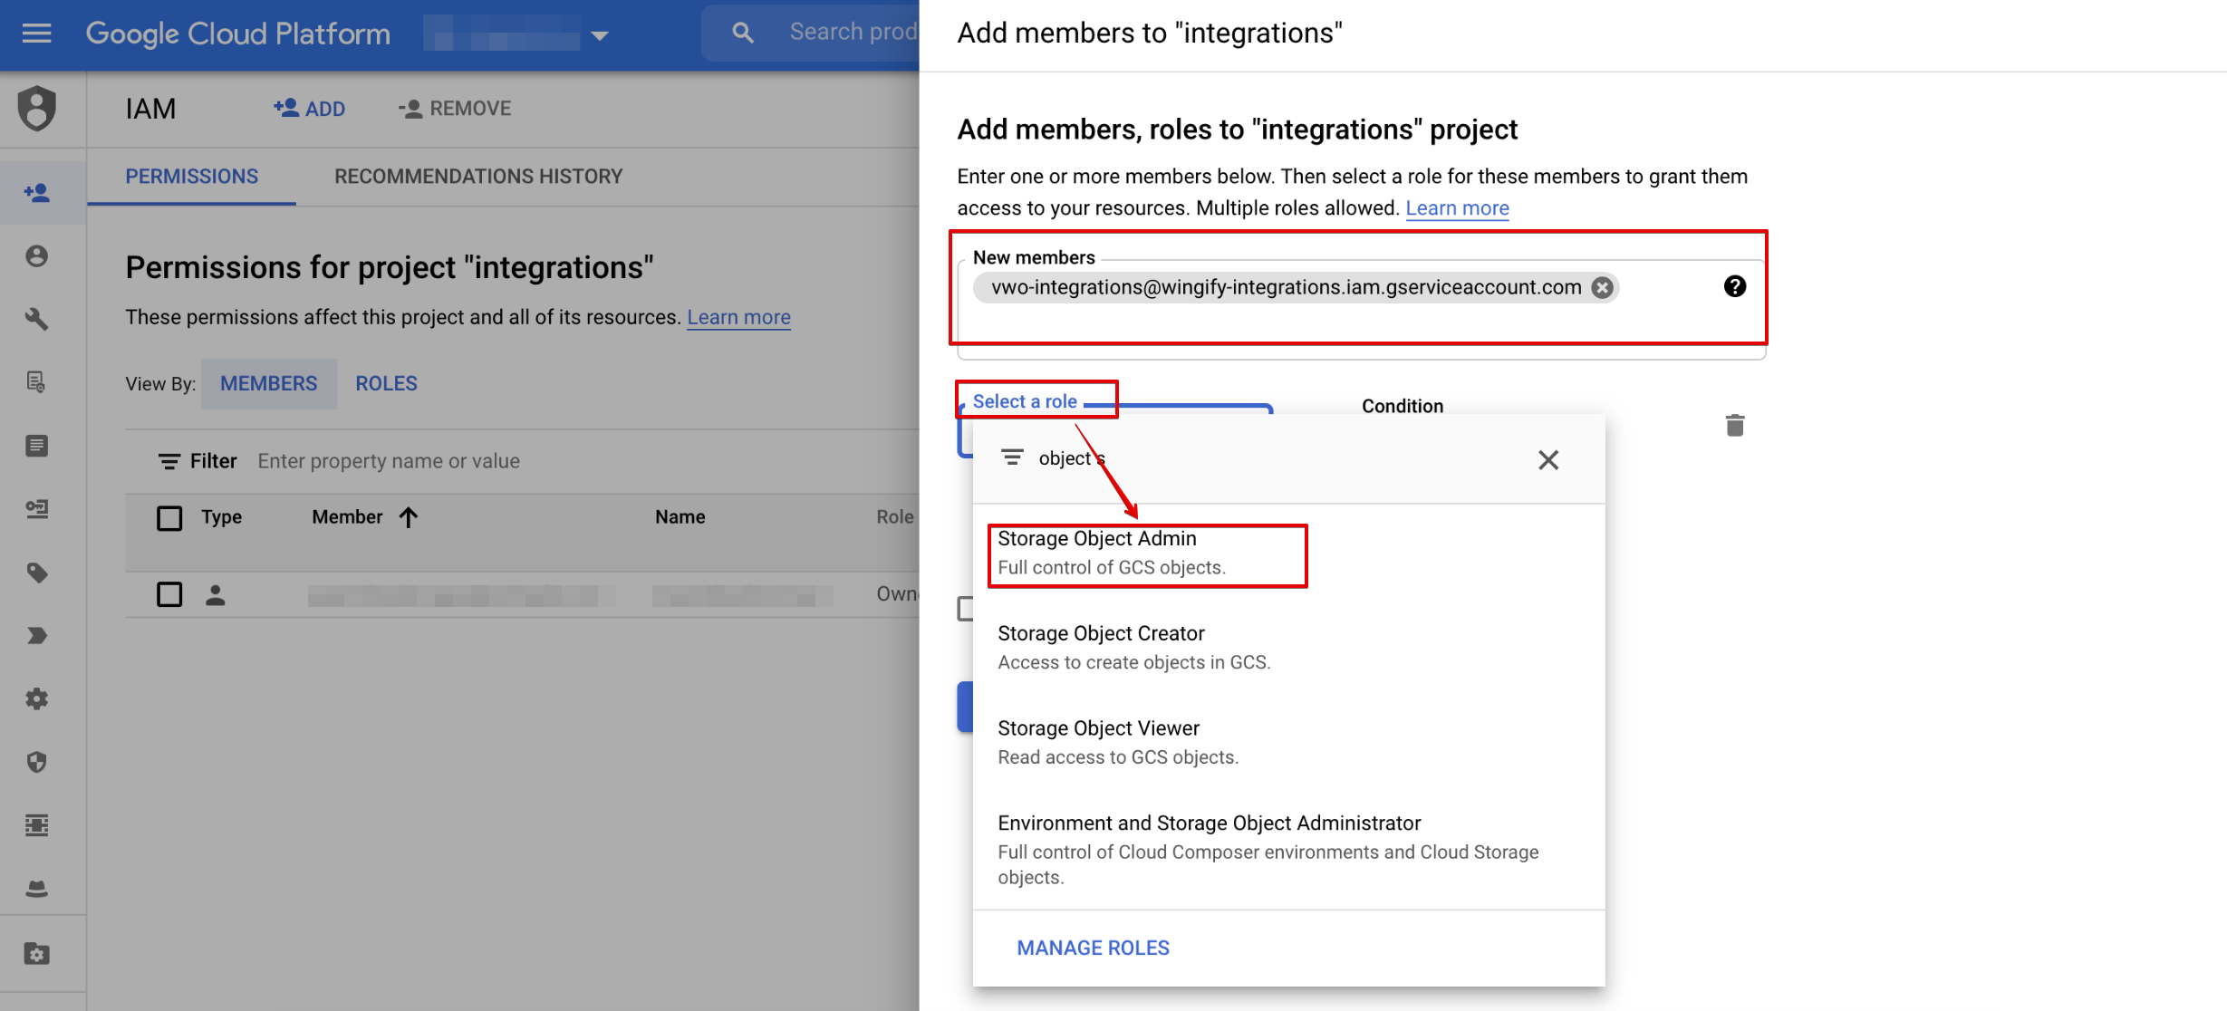Viewport: 2227px width, 1011px height.
Task: Open the small shield sidebar icon
Action: pos(36,763)
